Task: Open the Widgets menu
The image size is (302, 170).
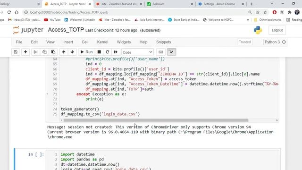Action: 124,42
